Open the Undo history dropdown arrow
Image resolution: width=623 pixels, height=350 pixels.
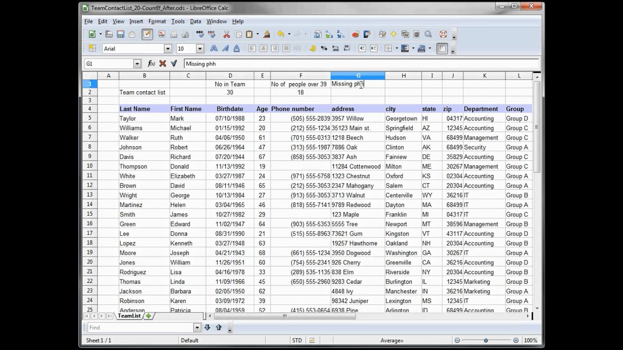tap(288, 35)
